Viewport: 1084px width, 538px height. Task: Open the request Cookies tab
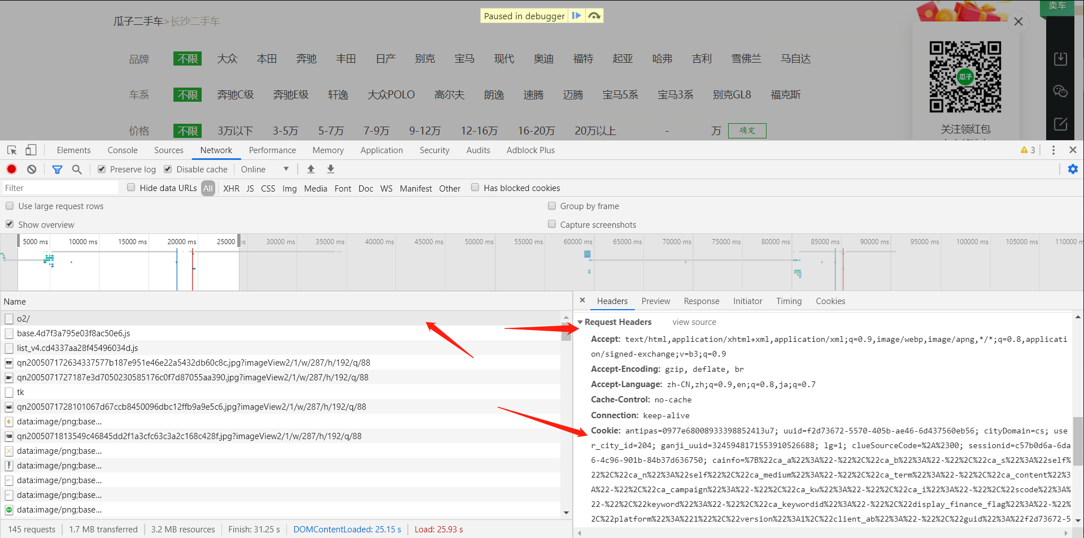point(830,301)
